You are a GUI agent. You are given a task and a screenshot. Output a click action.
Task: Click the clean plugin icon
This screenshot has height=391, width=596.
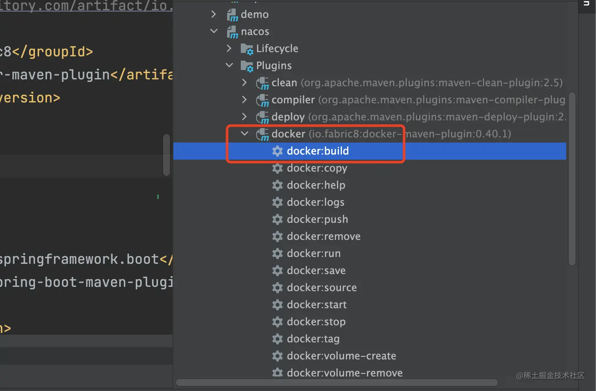tap(262, 83)
